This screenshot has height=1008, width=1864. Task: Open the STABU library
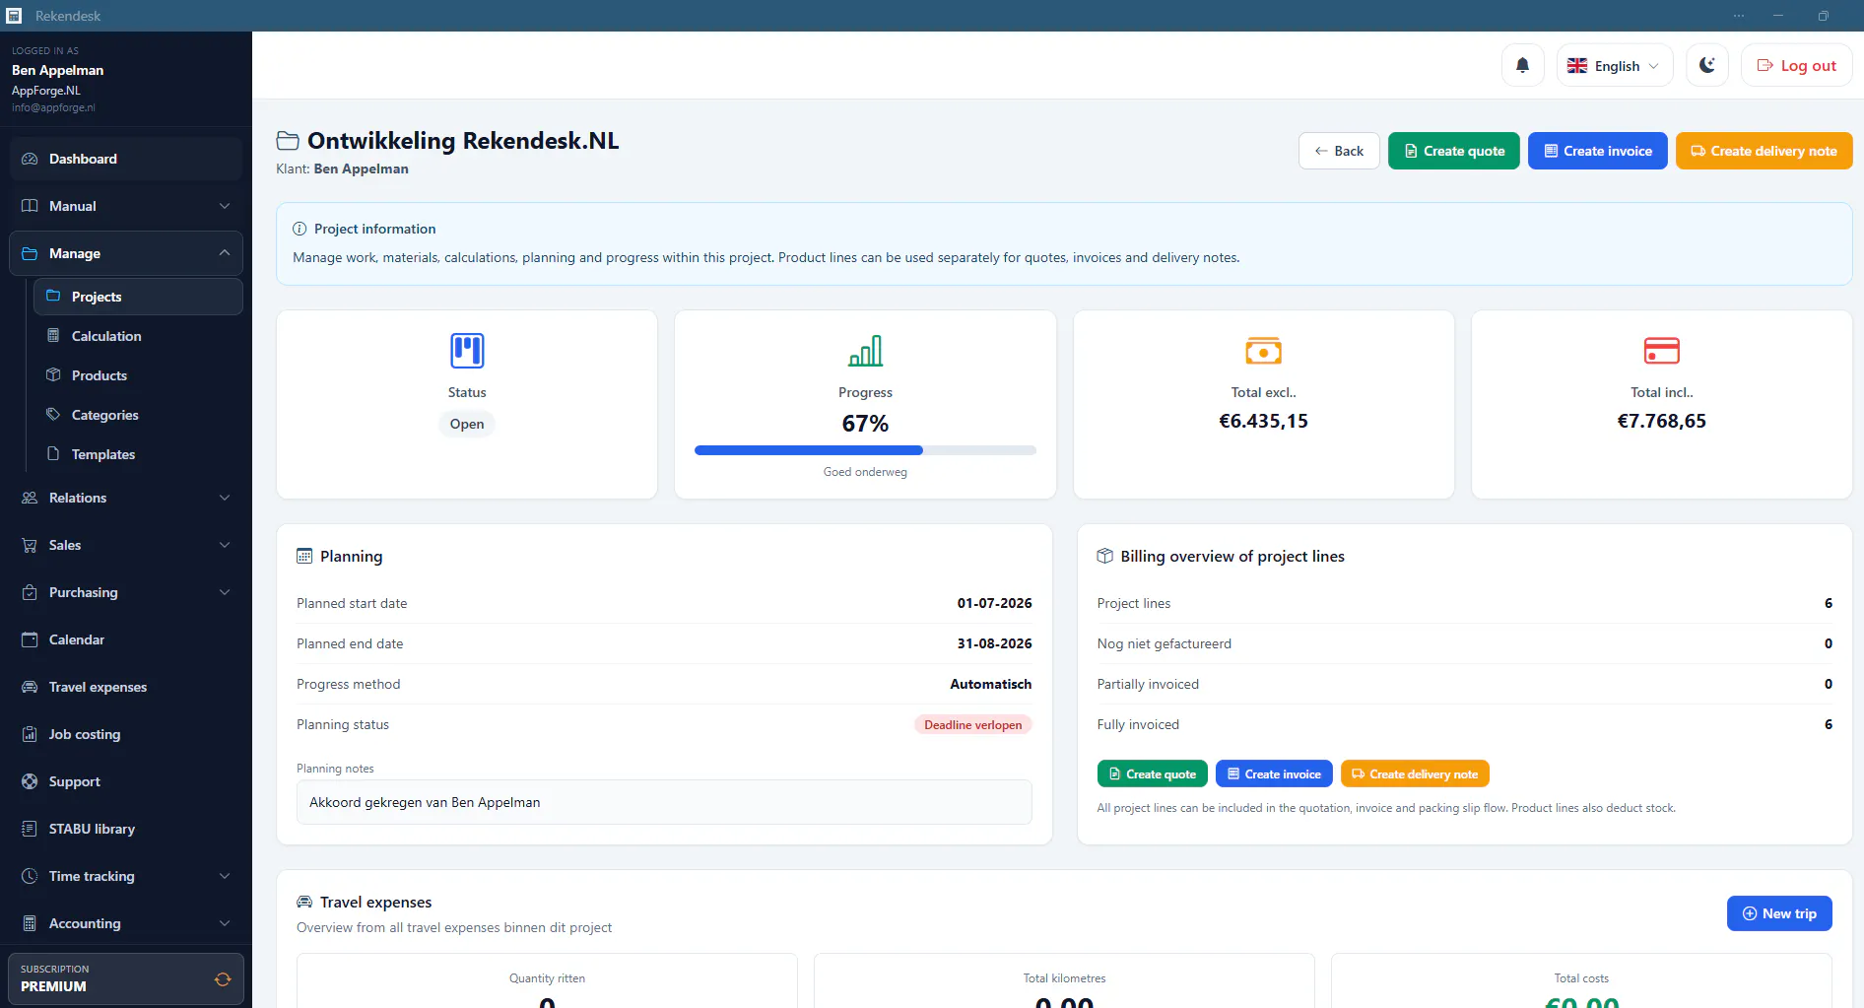point(126,829)
